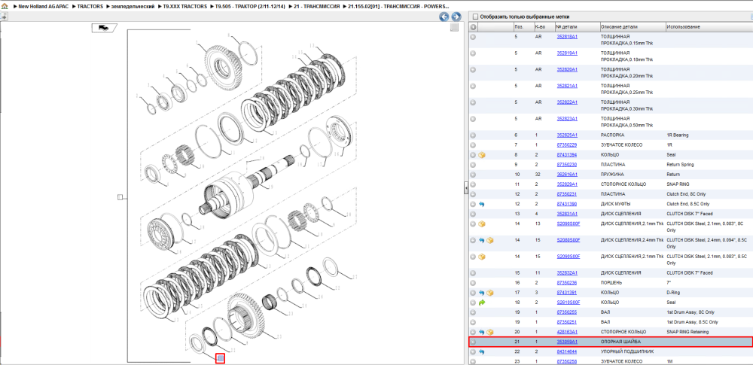753x365 pixels.
Task: Go to the home page icon
Action: (5, 8)
